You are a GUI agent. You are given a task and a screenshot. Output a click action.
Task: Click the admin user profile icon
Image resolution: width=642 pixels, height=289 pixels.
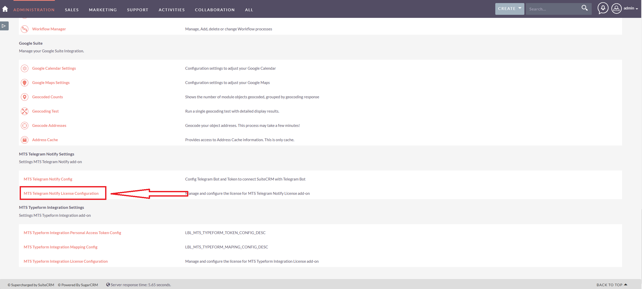coord(617,9)
